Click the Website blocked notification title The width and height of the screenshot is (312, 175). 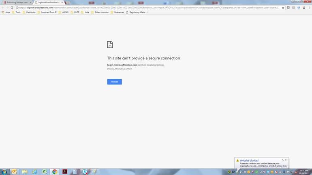249,160
